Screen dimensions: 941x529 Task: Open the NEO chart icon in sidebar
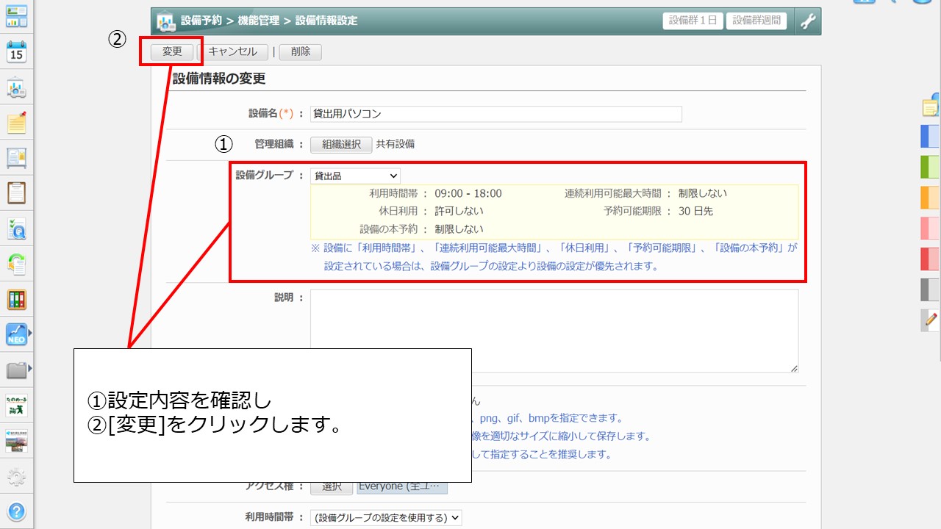click(16, 334)
